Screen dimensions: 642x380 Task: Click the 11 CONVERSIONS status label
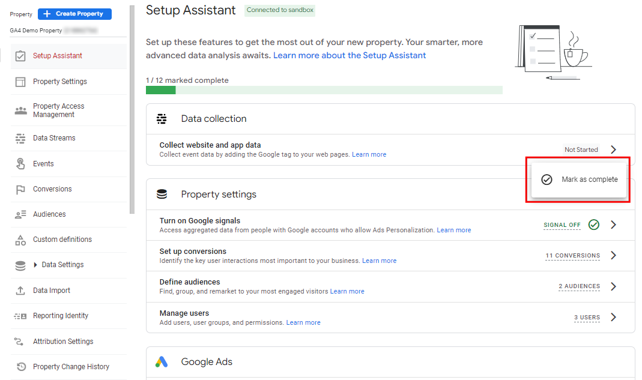tap(572, 256)
